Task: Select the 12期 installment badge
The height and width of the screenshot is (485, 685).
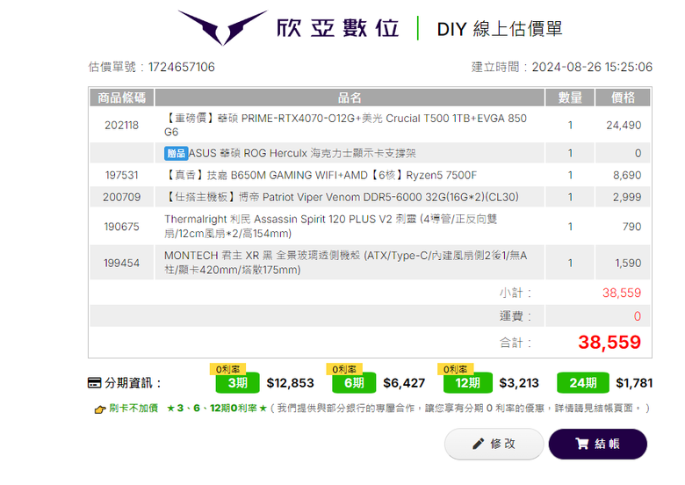Action: point(467,383)
